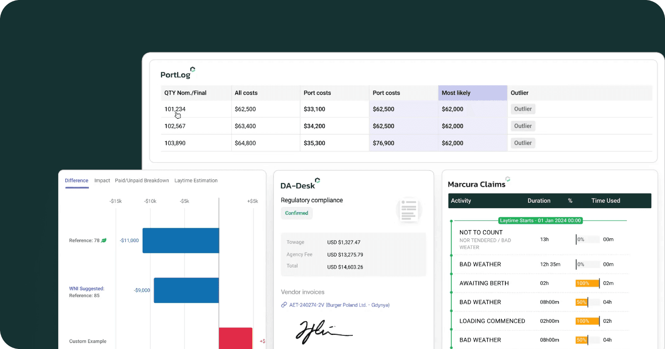The image size is (665, 349).
Task: Click the DA-Desk logo
Action: (x=300, y=184)
